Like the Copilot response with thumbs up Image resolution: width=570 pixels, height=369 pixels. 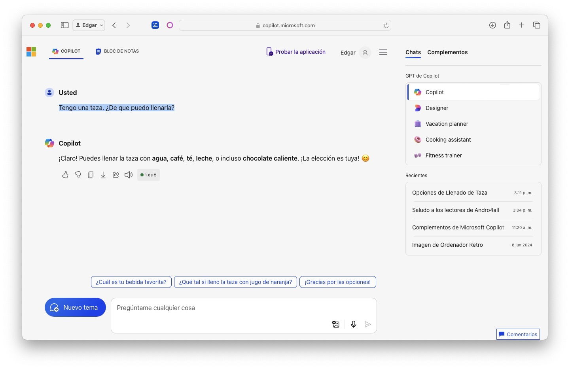point(65,175)
